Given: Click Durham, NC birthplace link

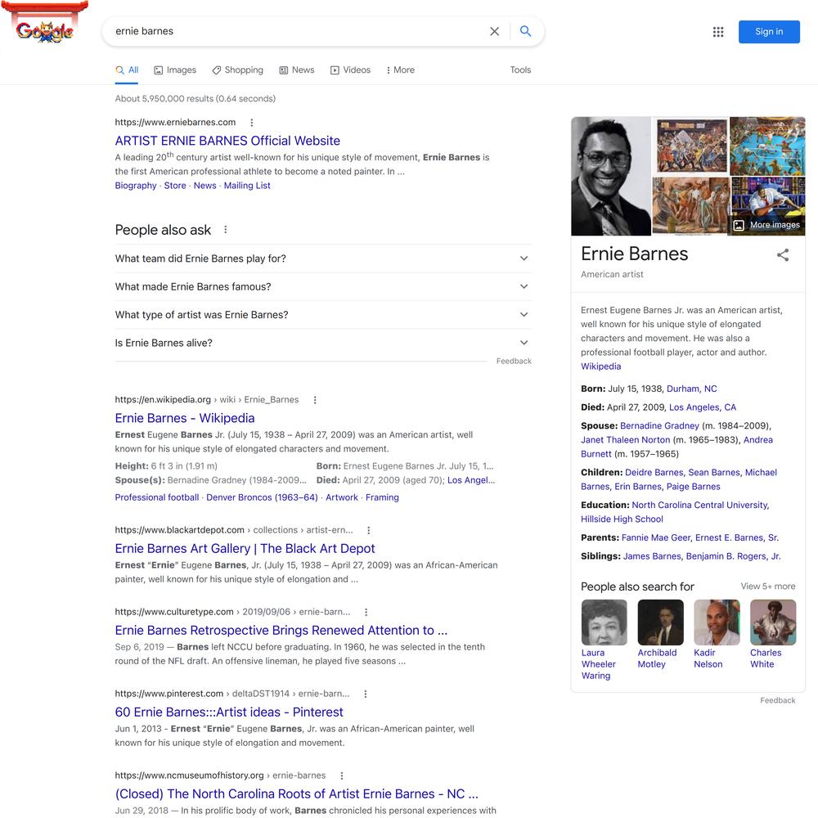Looking at the screenshot, I should [x=692, y=389].
